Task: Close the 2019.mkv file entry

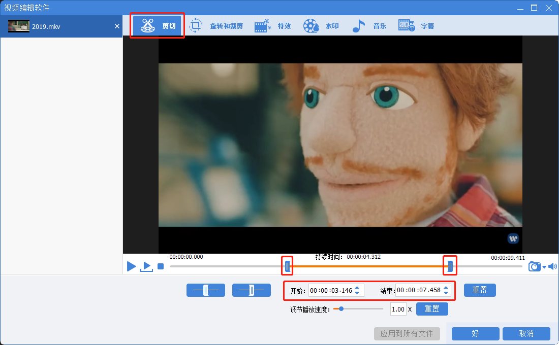Action: pyautogui.click(x=117, y=26)
